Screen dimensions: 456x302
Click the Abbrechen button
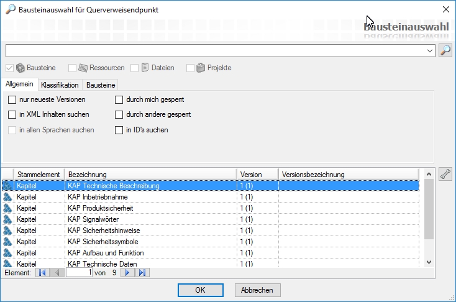pos(257,290)
